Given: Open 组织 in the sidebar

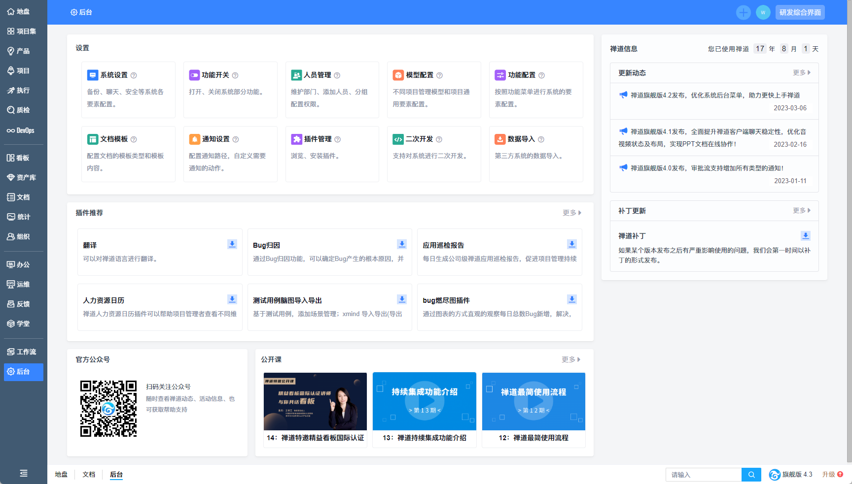Looking at the screenshot, I should tap(23, 236).
